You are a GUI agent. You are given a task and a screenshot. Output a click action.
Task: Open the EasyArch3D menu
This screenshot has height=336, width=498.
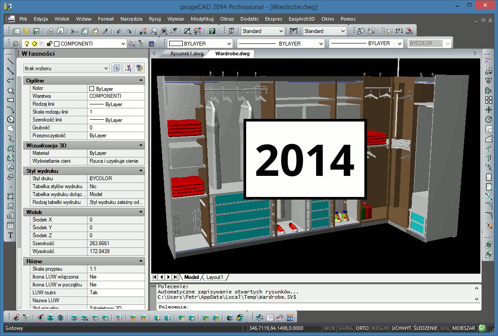pyautogui.click(x=302, y=19)
